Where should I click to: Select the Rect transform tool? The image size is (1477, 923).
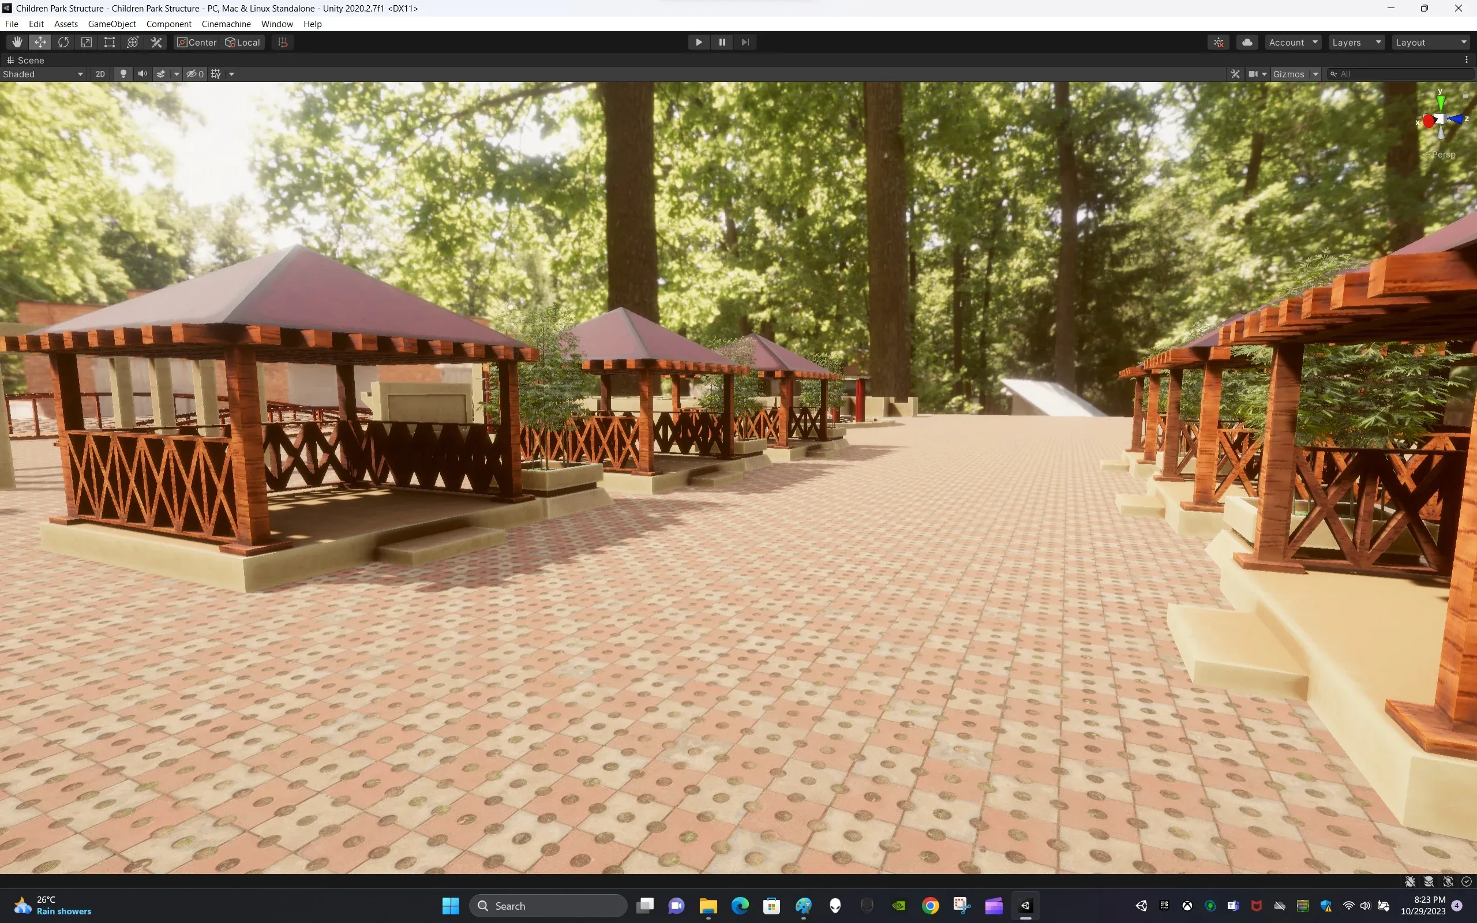pos(109,42)
